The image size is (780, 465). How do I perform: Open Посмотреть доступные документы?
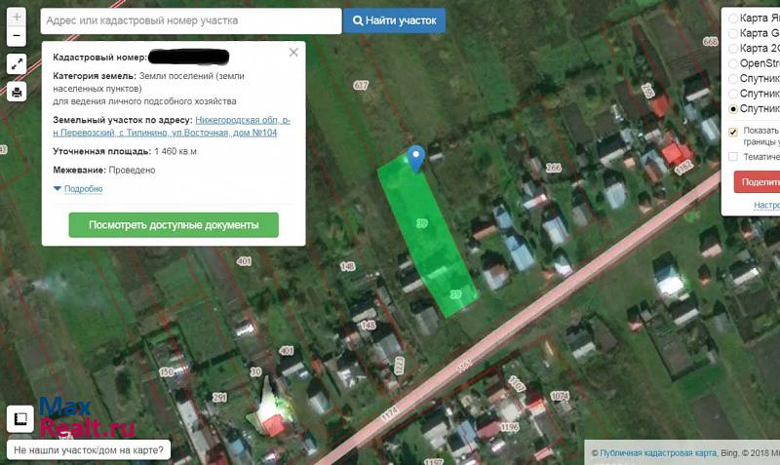pos(174,225)
